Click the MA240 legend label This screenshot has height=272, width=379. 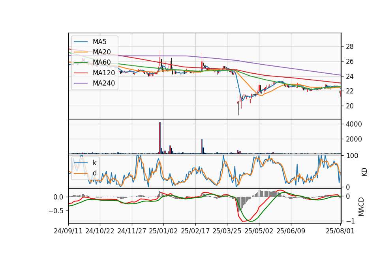pyautogui.click(x=104, y=83)
